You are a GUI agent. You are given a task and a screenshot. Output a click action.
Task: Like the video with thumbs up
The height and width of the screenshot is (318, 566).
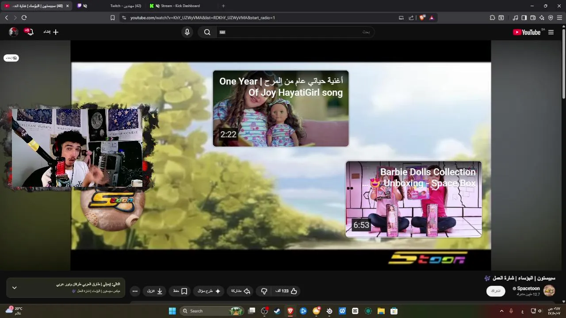point(287,291)
